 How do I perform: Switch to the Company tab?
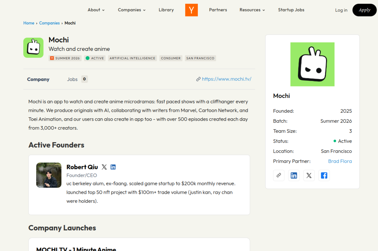tap(38, 79)
